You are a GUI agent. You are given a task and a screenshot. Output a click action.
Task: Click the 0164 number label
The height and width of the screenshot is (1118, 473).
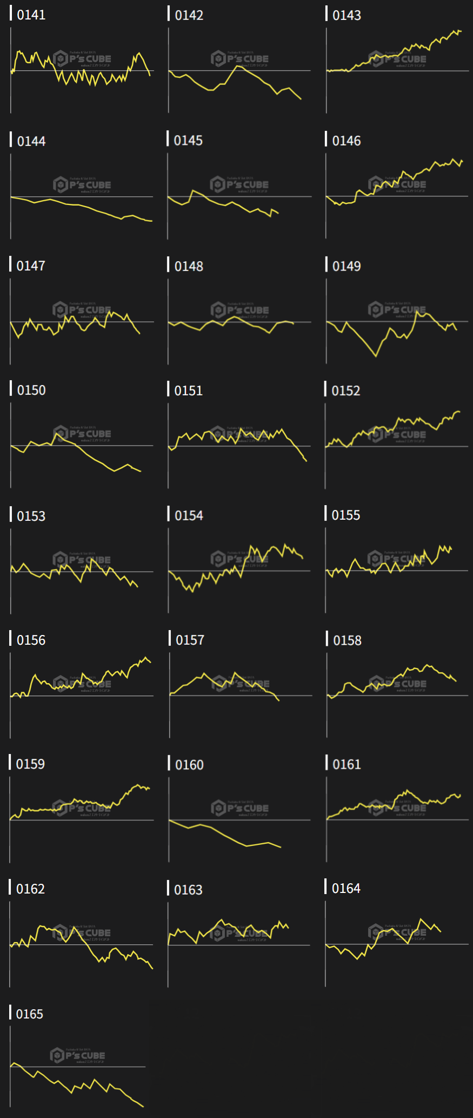[x=346, y=888]
